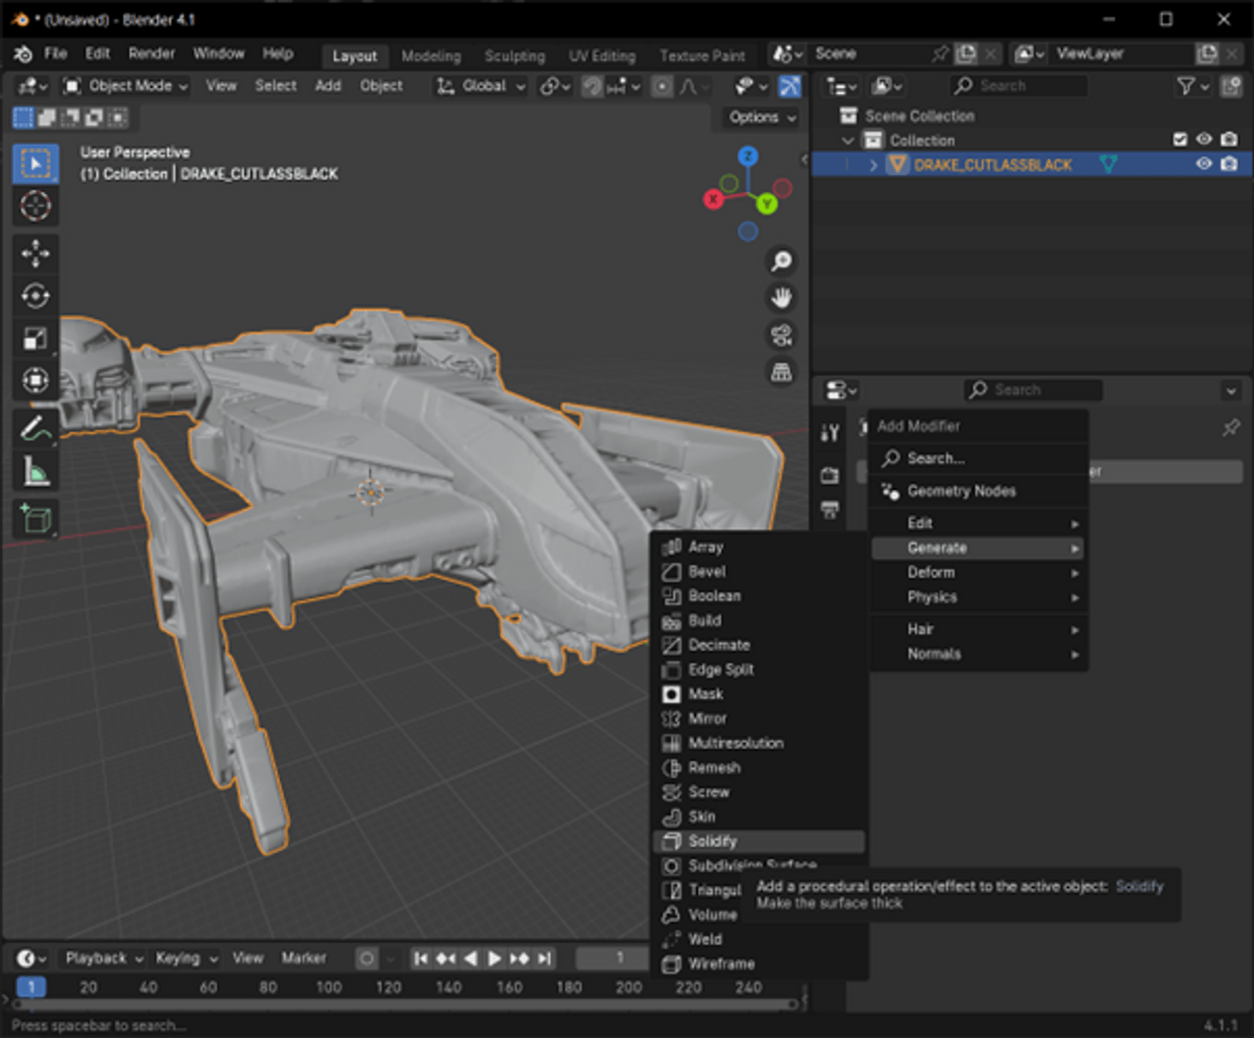This screenshot has width=1254, height=1038.
Task: Select the Scale tool
Action: (35, 338)
